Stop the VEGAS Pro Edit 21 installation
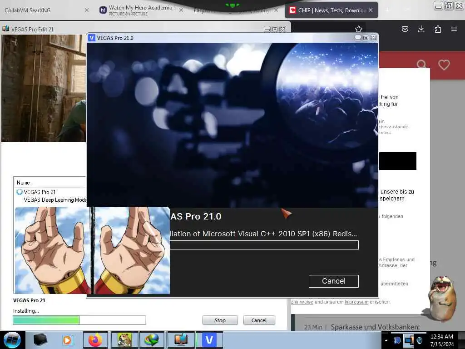Image resolution: width=465 pixels, height=349 pixels. coord(220,320)
